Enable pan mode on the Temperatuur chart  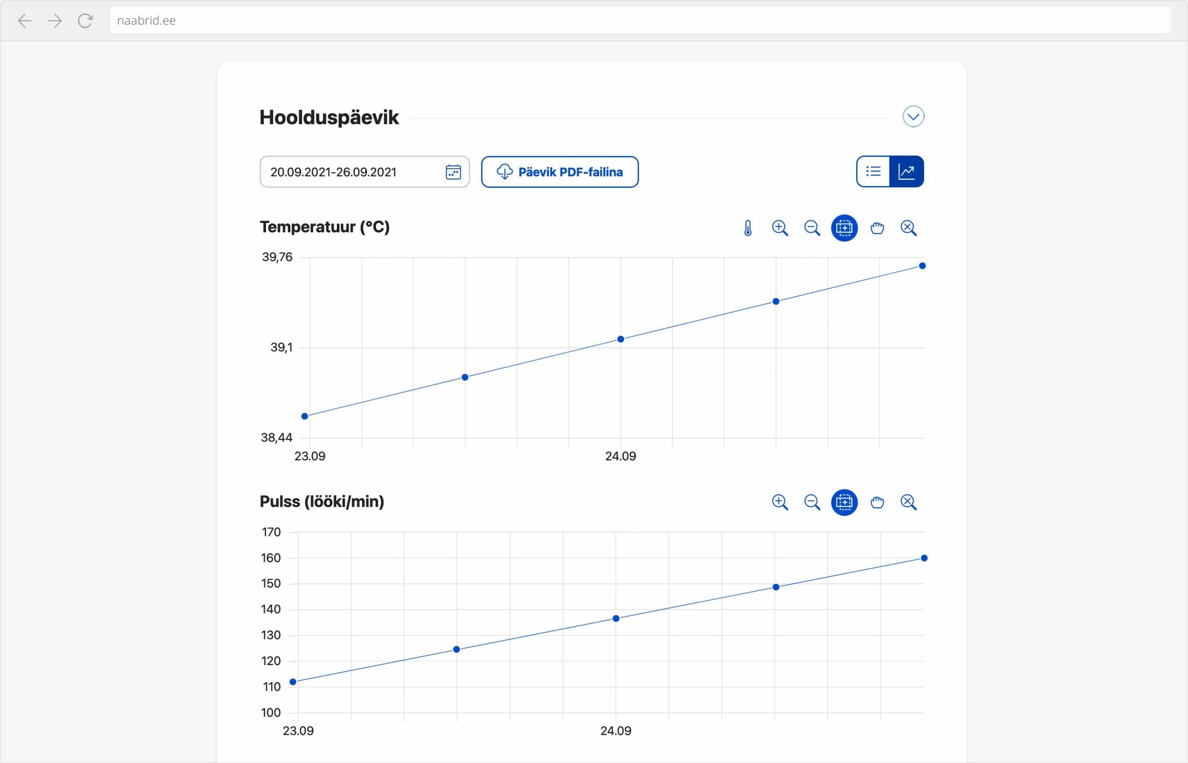877,228
